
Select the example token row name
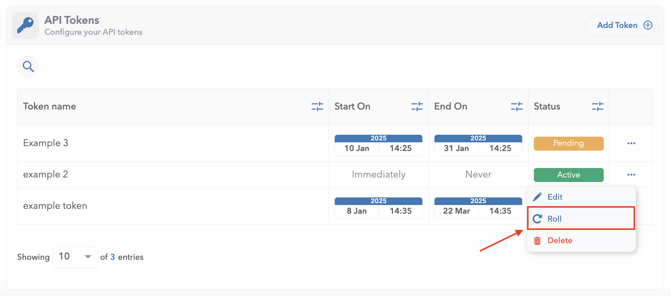point(55,206)
